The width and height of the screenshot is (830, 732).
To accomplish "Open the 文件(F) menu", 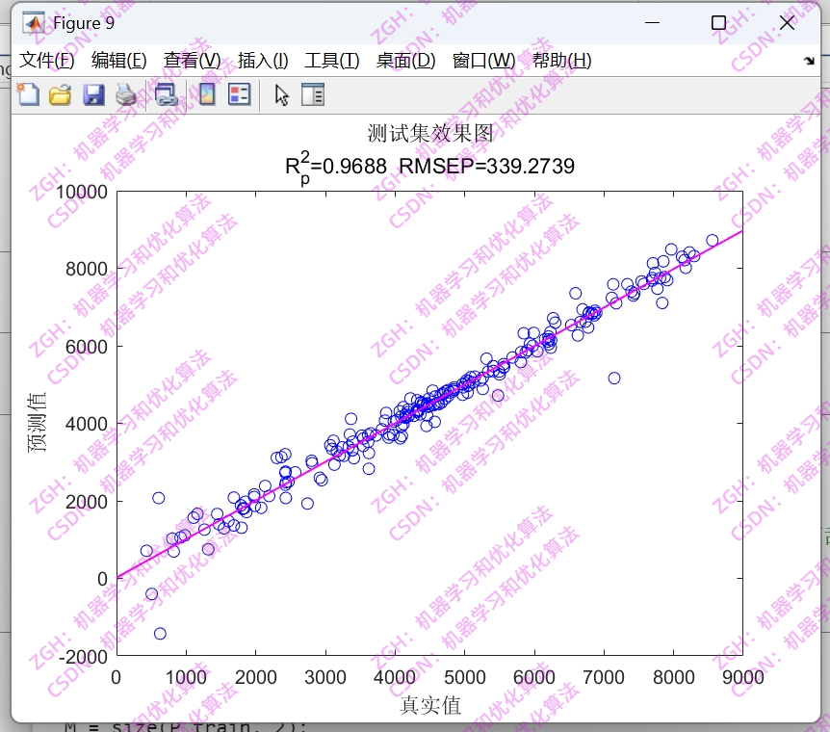I will [46, 61].
